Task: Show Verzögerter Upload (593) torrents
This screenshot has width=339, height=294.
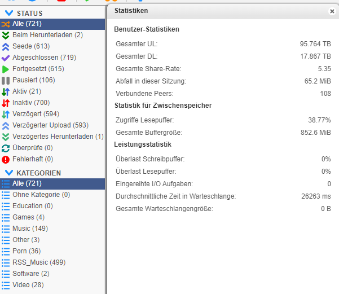Action: click(50, 125)
